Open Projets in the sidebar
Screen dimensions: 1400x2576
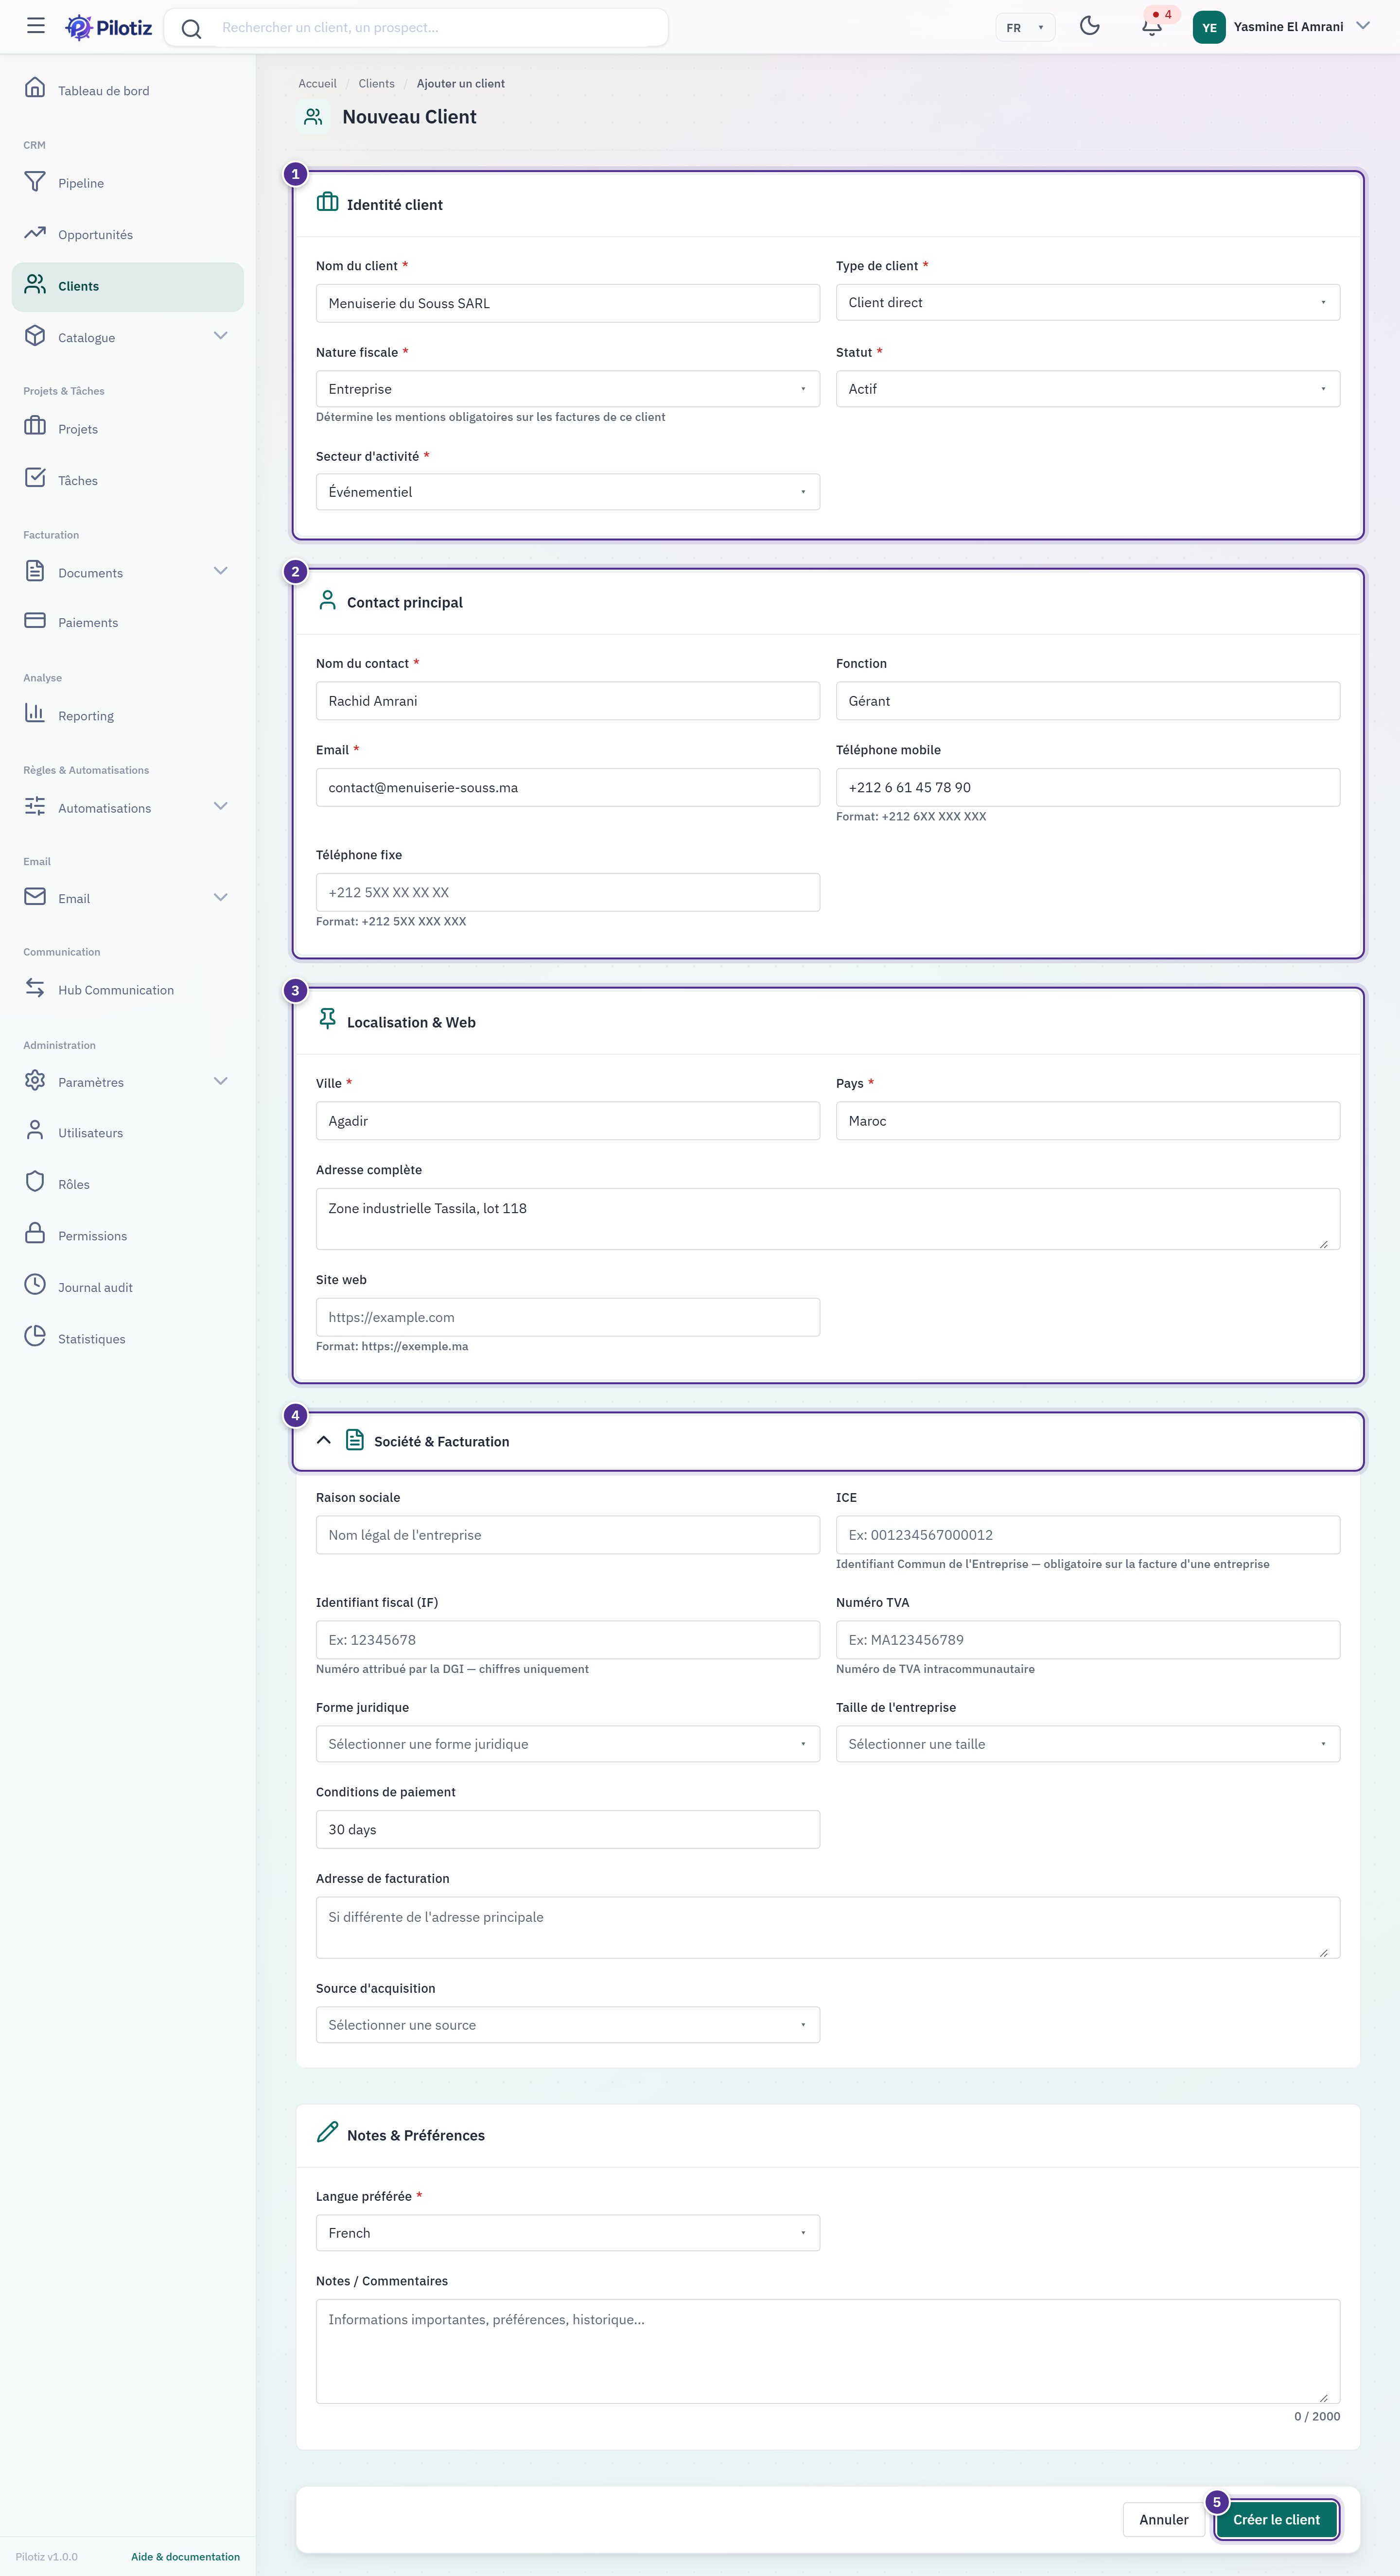point(128,428)
